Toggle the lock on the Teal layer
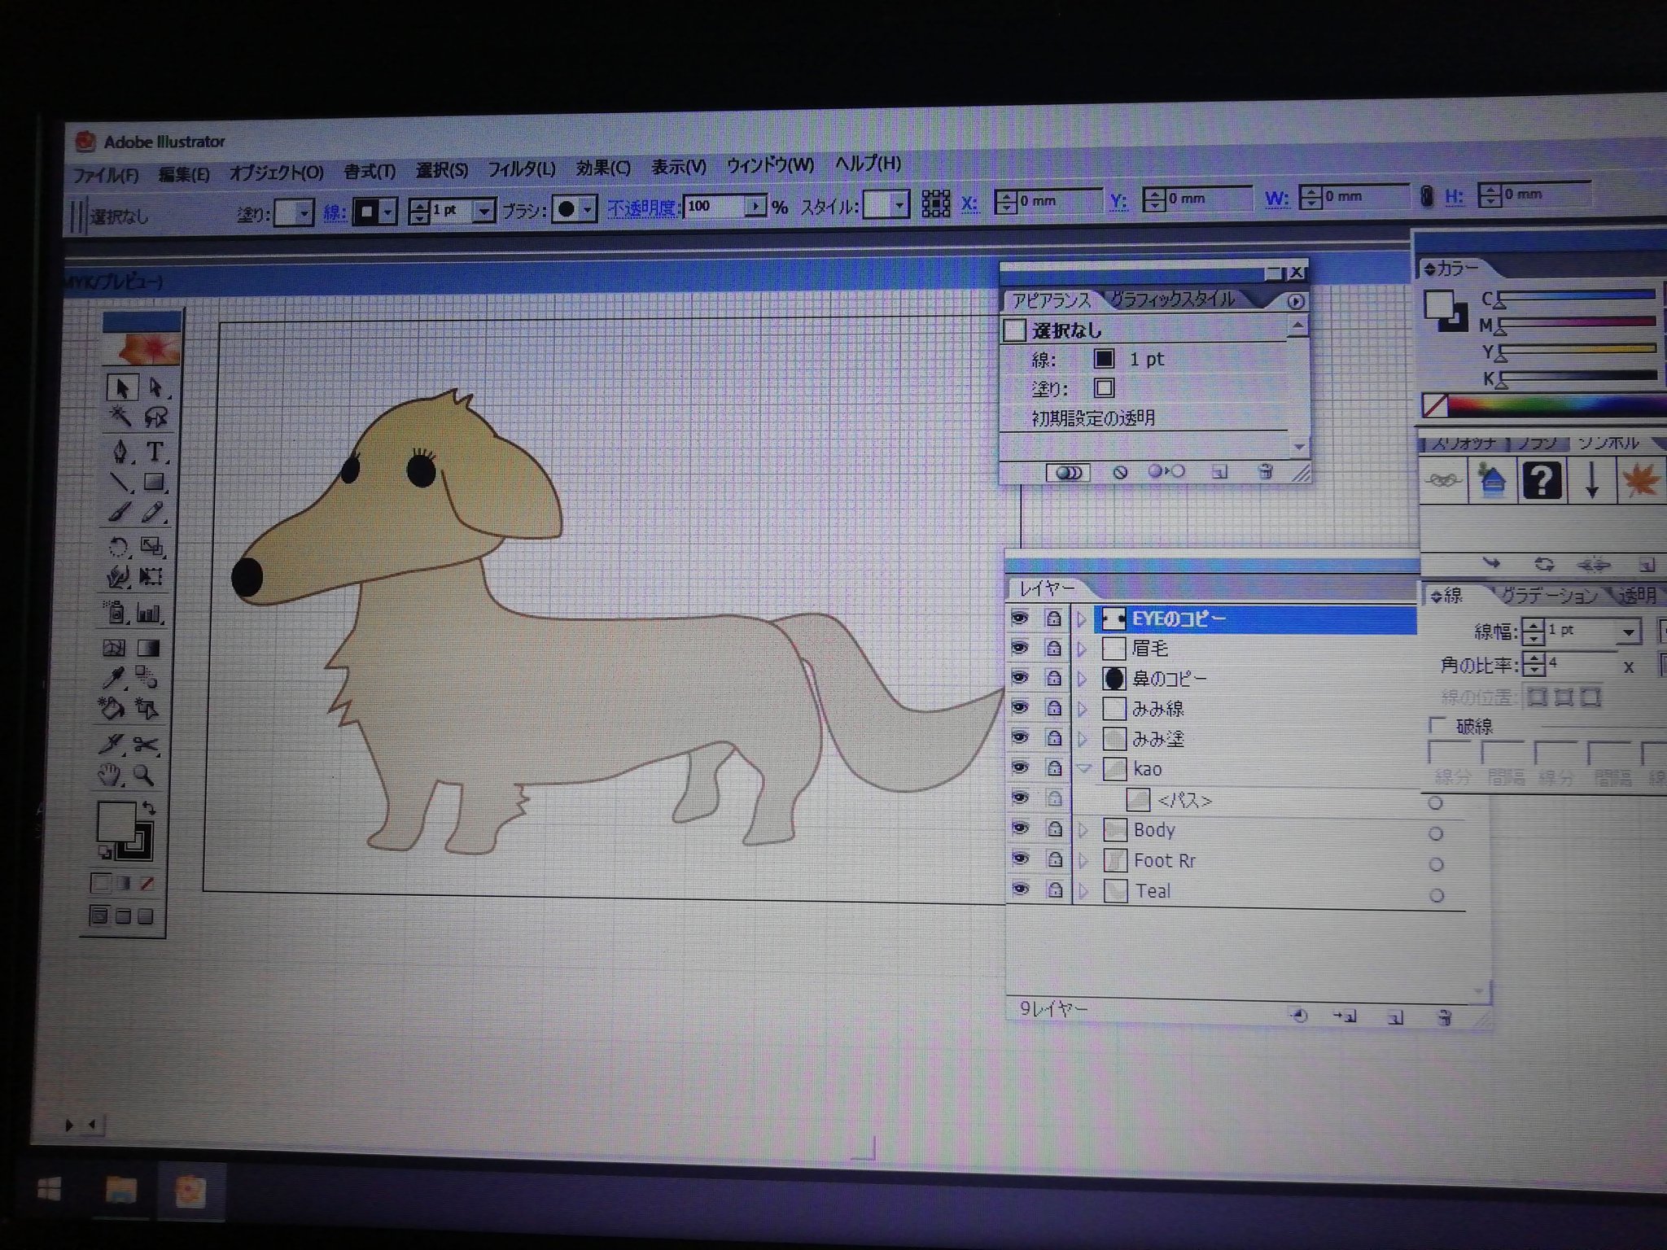The width and height of the screenshot is (1667, 1250). (x=1055, y=889)
